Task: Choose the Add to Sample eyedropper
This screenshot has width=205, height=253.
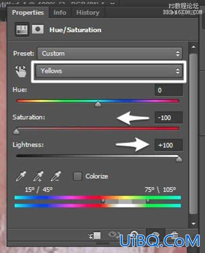Action: 39,176
